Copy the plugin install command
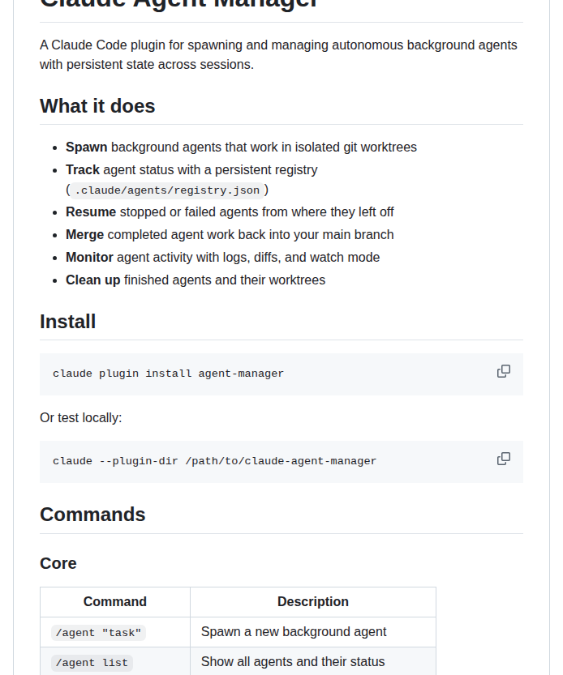Image resolution: width=563 pixels, height=675 pixels. (504, 371)
